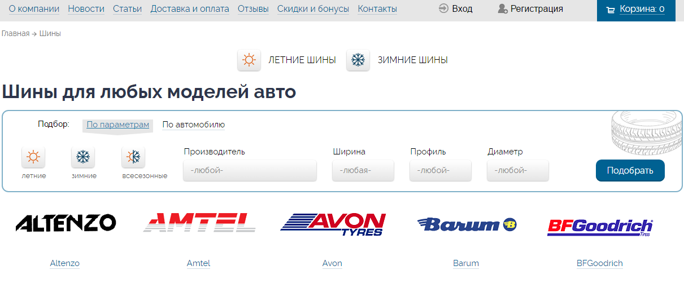Click the Altenzo text link
The height and width of the screenshot is (292, 684).
click(x=65, y=263)
